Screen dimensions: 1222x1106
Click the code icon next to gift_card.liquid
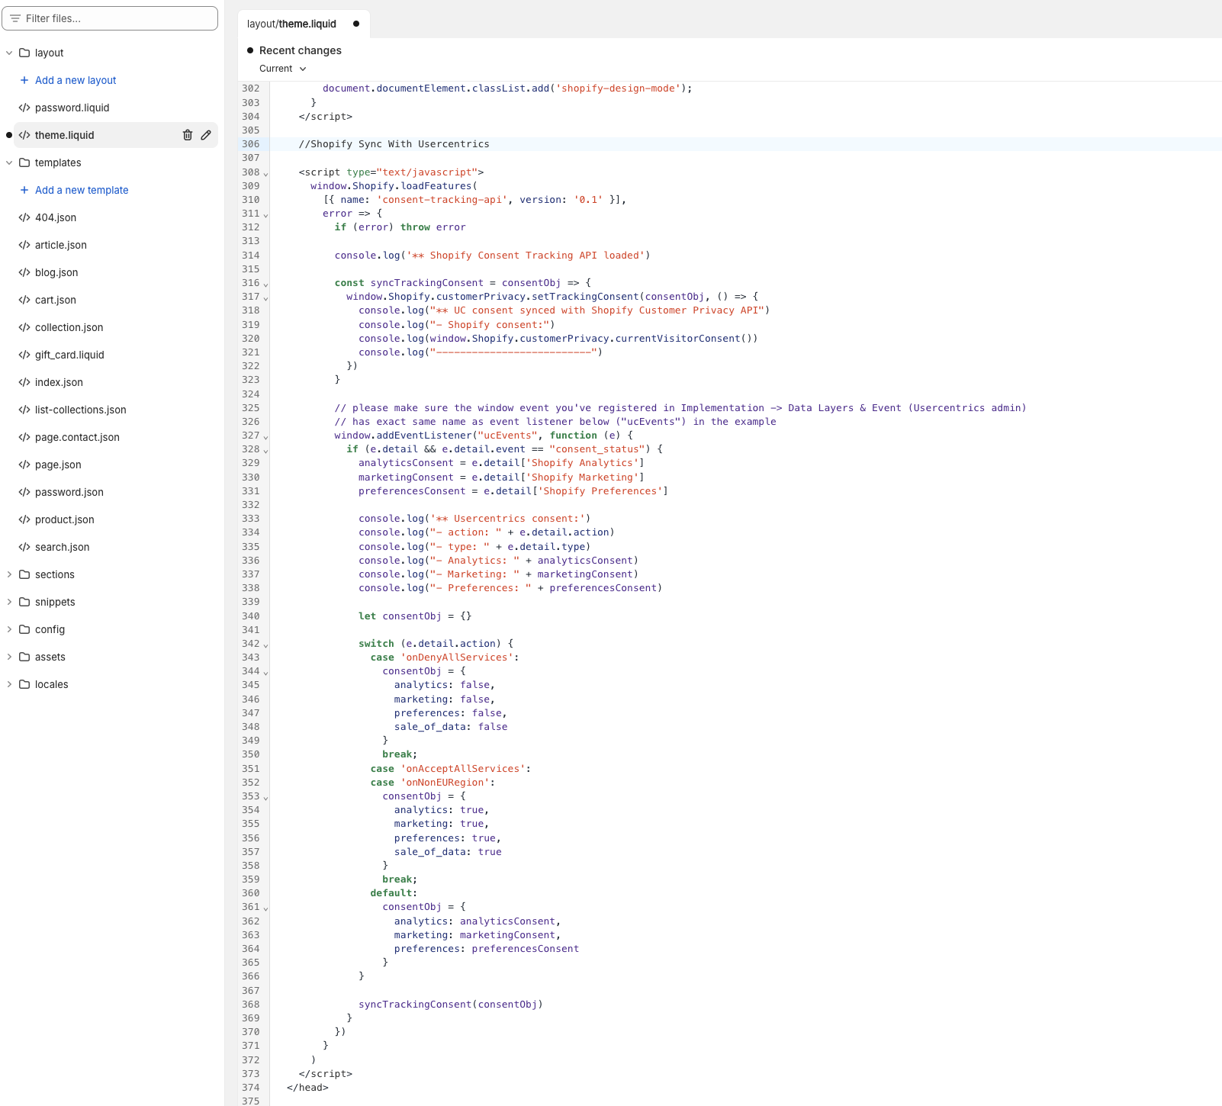[x=24, y=355]
